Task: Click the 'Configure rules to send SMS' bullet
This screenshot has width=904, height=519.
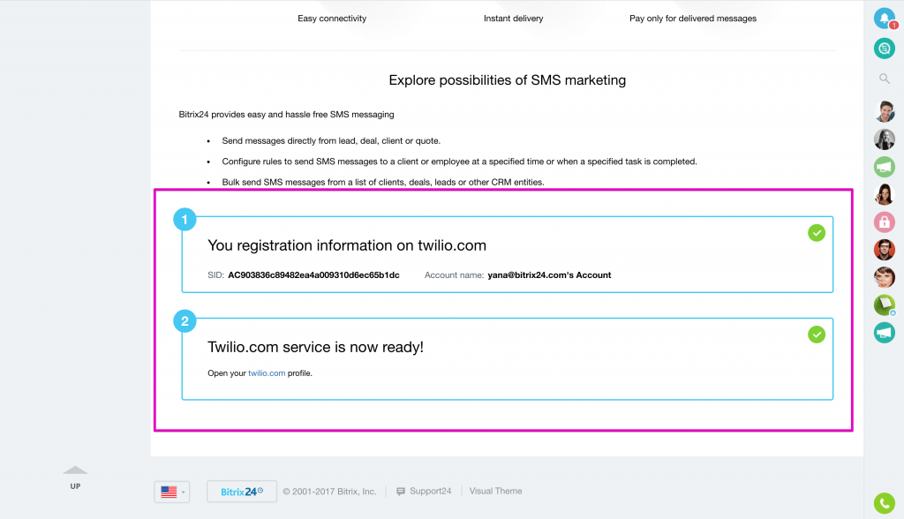Action: pos(459,162)
